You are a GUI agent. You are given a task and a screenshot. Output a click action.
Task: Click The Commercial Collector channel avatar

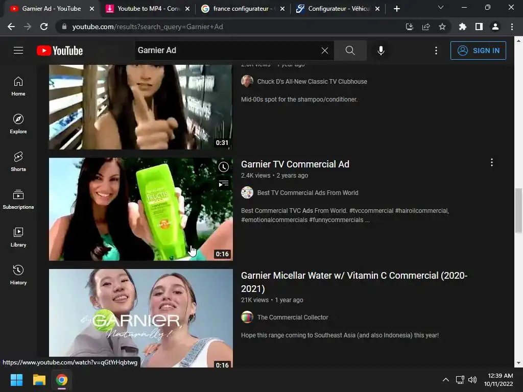(247, 317)
